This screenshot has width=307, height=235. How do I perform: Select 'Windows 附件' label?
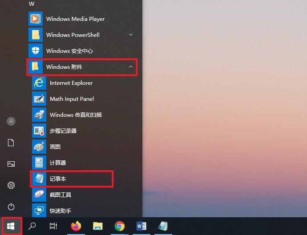click(64, 67)
